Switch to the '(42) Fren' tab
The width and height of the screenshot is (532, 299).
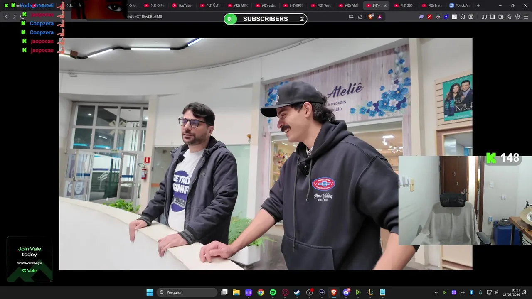click(x=431, y=5)
